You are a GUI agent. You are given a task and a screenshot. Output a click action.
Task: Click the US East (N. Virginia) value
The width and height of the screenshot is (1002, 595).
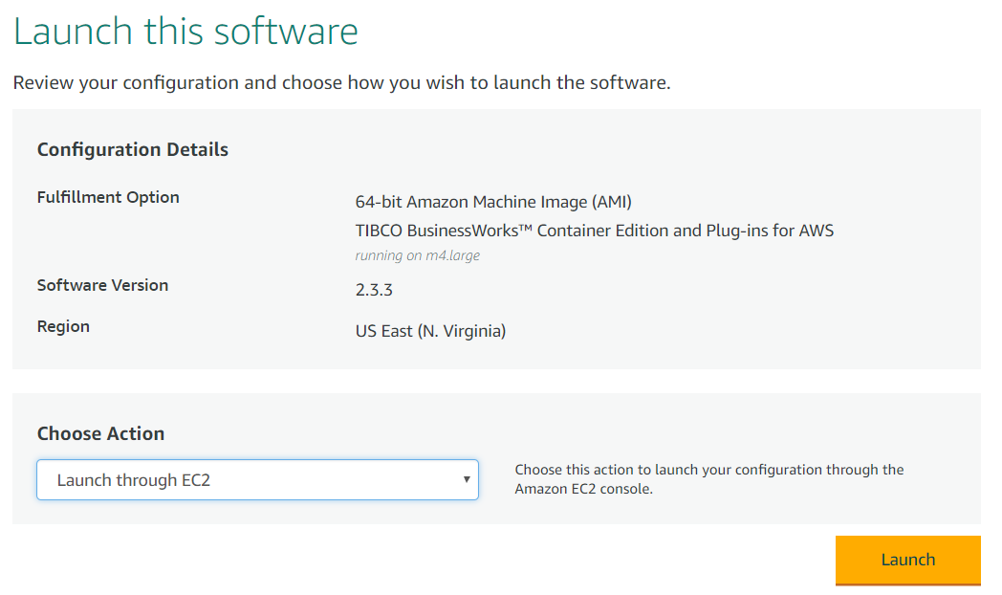(x=430, y=332)
